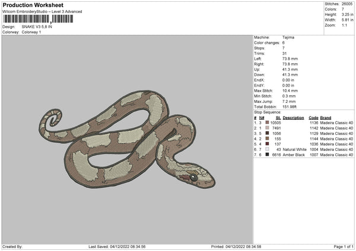
Task: Click the Amber Black color swatch
Action: tap(268, 155)
